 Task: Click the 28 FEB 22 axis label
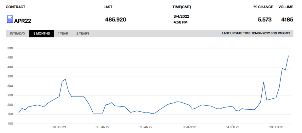pyautogui.click(x=276, y=127)
